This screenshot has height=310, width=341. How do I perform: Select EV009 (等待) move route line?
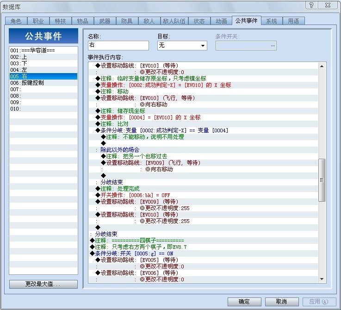coord(203,202)
